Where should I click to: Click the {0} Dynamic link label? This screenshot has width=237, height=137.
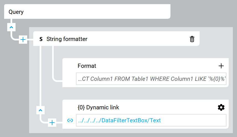(98, 107)
